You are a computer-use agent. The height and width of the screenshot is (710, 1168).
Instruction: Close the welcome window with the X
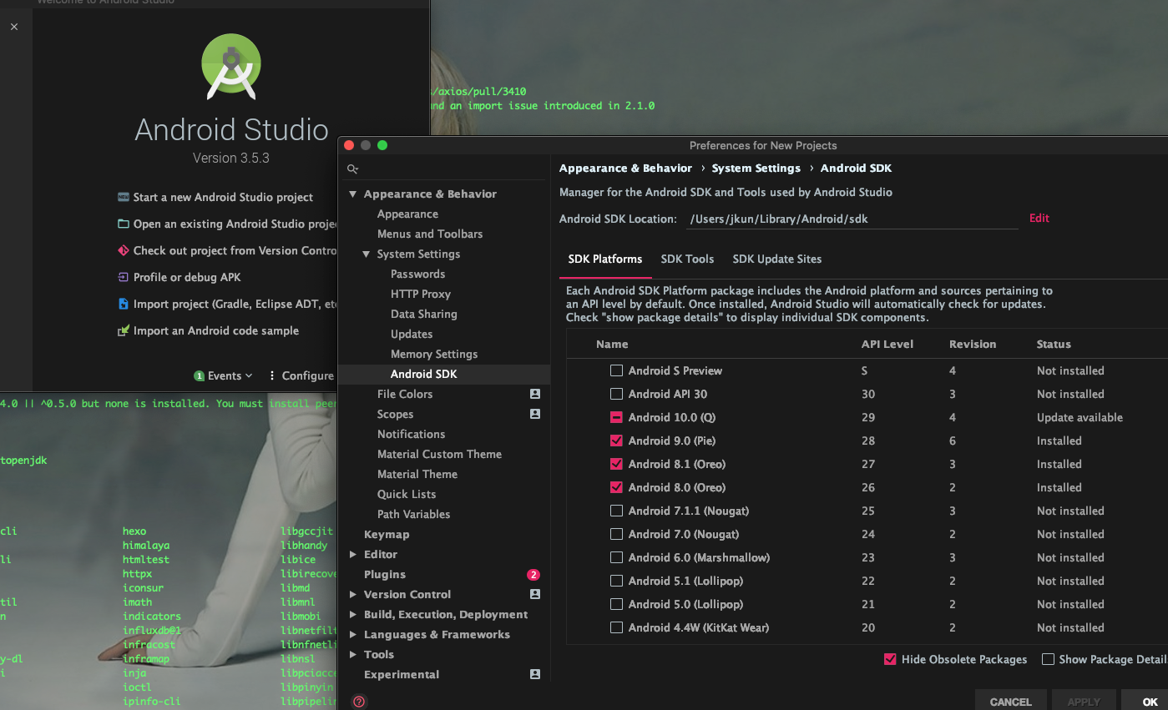14,27
